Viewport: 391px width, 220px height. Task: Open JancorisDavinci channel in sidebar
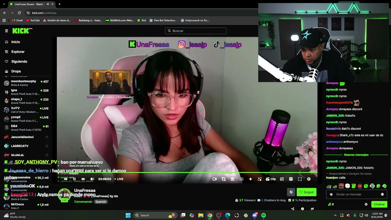click(x=26, y=137)
